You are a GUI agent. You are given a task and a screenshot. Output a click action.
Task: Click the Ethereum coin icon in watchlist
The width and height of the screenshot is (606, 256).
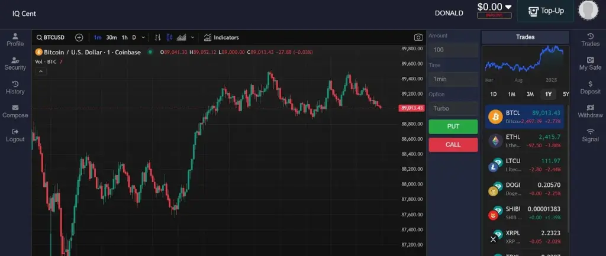(x=495, y=141)
